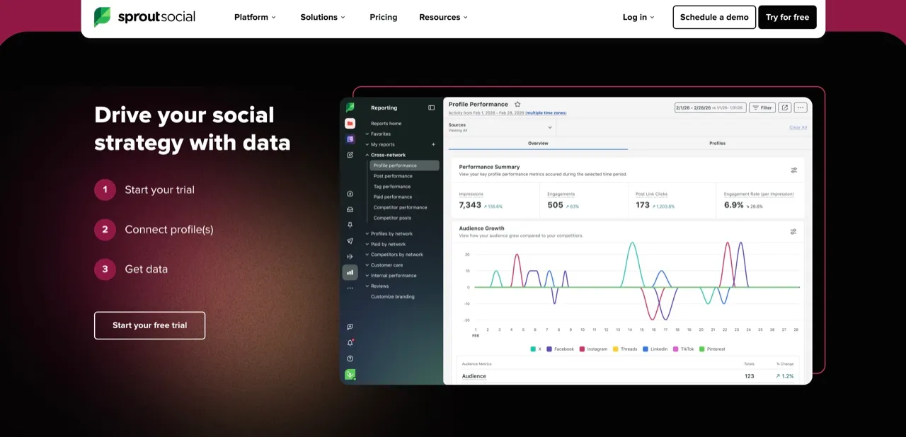Image resolution: width=906 pixels, height=437 pixels.
Task: Open the inbox tray icon in sidebar
Action: coord(350,209)
